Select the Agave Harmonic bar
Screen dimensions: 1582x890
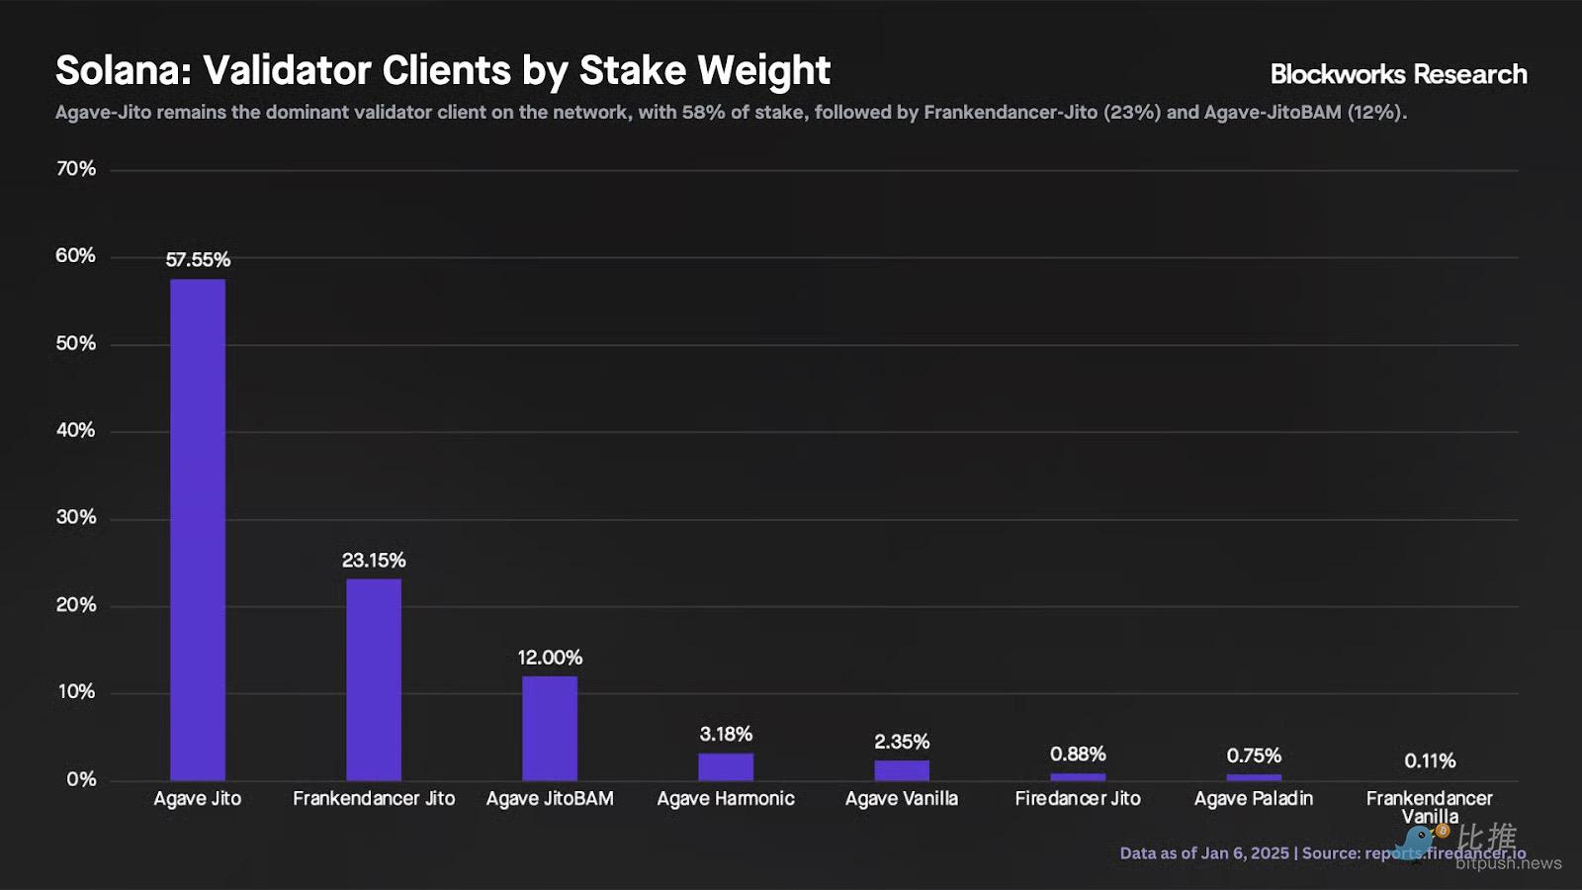coord(726,766)
